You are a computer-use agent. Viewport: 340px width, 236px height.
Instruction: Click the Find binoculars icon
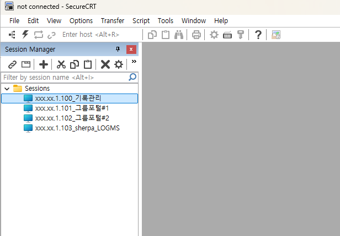pos(179,35)
